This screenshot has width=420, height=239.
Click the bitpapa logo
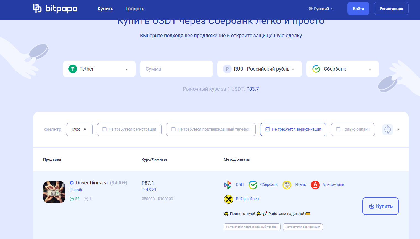(55, 9)
